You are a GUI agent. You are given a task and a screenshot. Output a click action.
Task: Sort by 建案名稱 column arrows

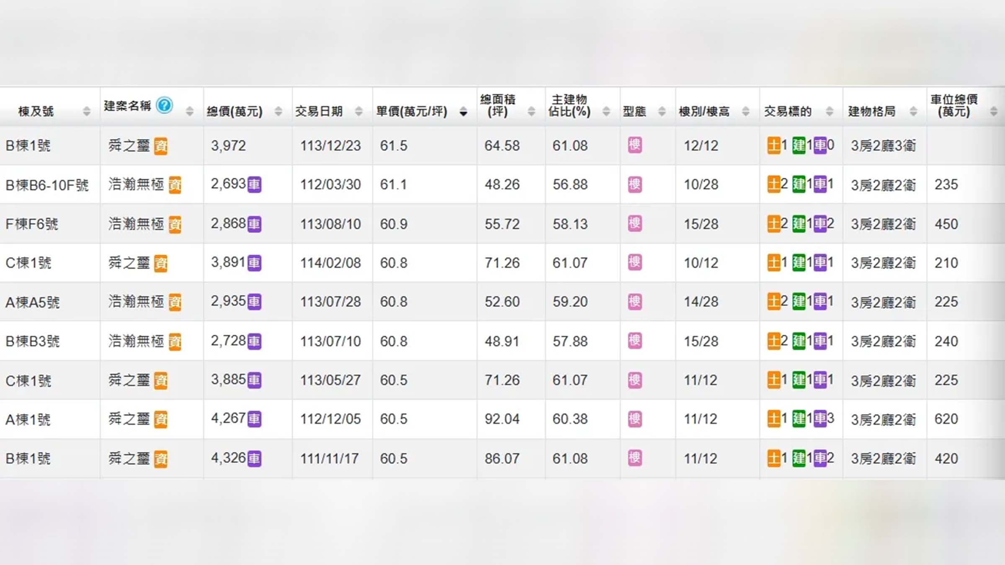click(189, 111)
